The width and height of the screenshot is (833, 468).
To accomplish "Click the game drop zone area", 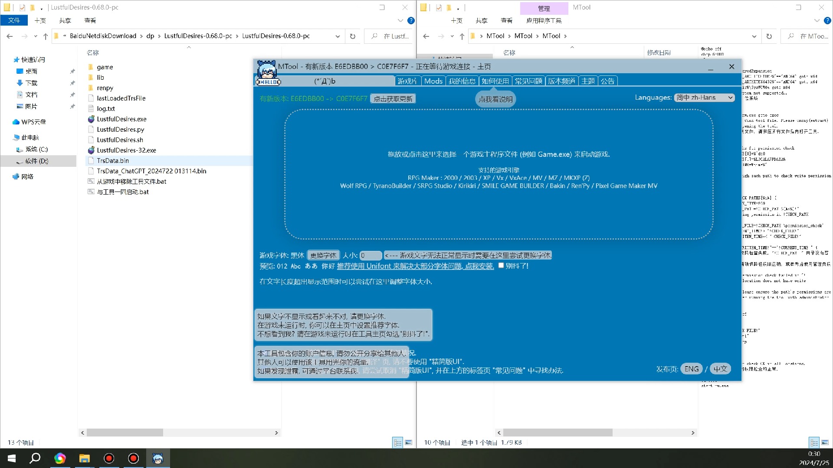I will [x=498, y=174].
